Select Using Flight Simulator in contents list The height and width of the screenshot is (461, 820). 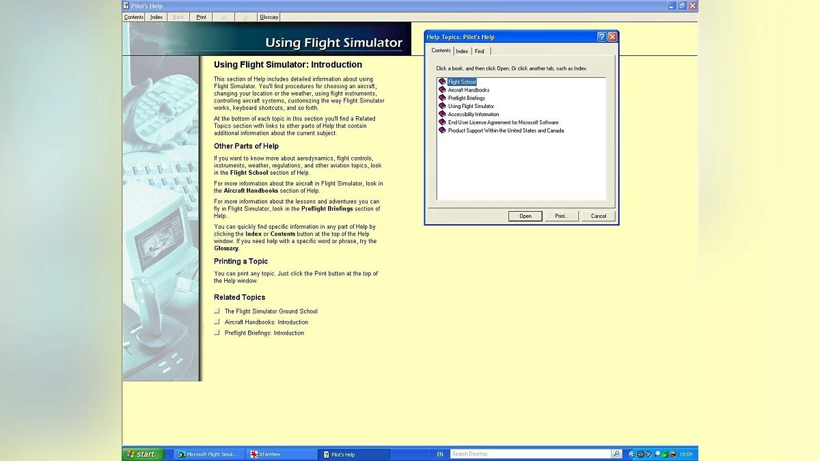tap(471, 107)
